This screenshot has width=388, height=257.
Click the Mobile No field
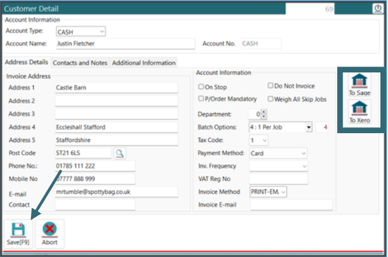[x=95, y=179]
